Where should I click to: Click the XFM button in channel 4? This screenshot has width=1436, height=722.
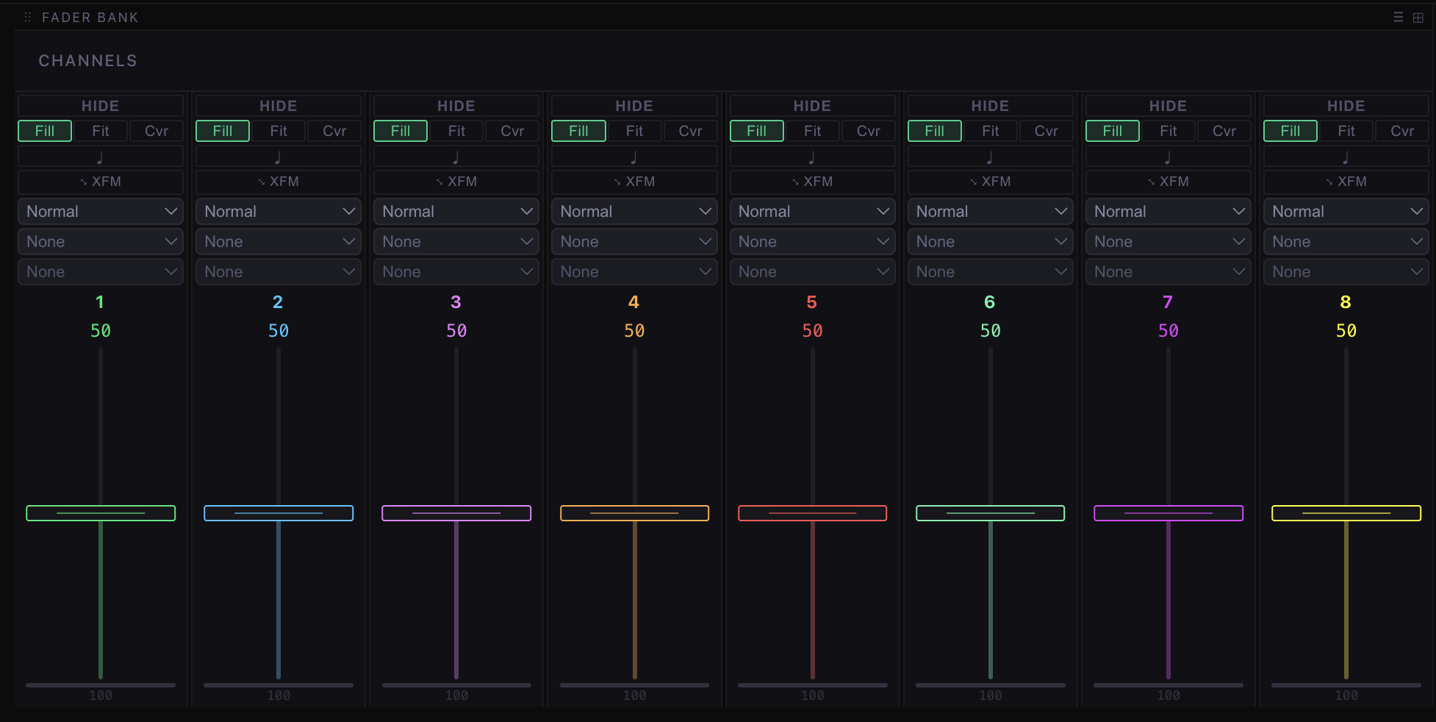click(x=634, y=182)
